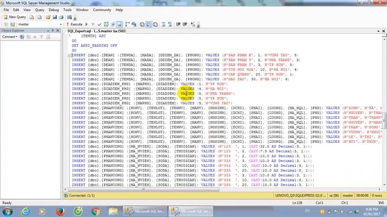Refresh the Object Explorer
The image size is (387, 217).
48,37
